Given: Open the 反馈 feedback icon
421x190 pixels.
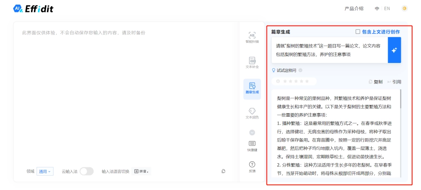Looking at the screenshot, I should [252, 167].
